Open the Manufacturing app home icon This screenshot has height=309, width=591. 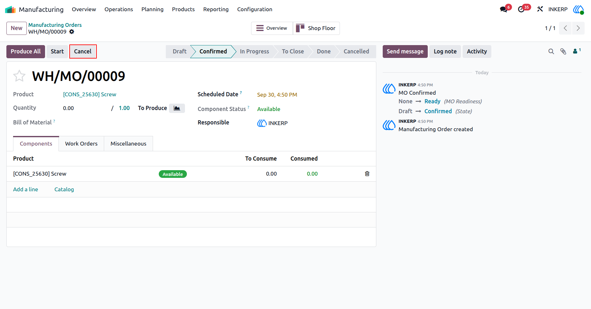[10, 10]
